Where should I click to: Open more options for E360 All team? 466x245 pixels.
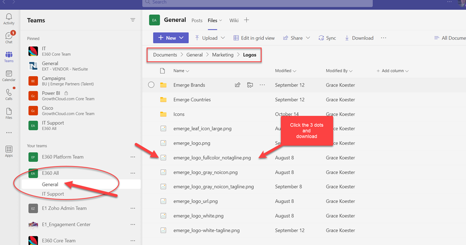tap(132, 173)
